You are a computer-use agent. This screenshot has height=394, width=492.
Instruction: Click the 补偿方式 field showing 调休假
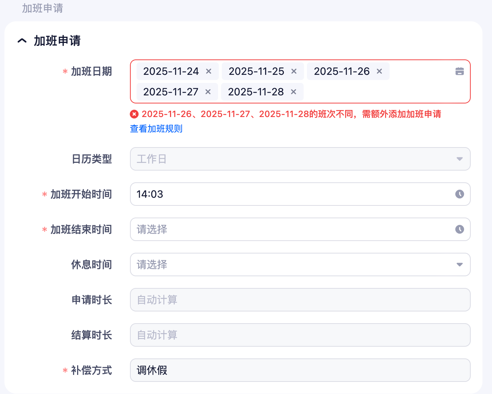click(300, 370)
